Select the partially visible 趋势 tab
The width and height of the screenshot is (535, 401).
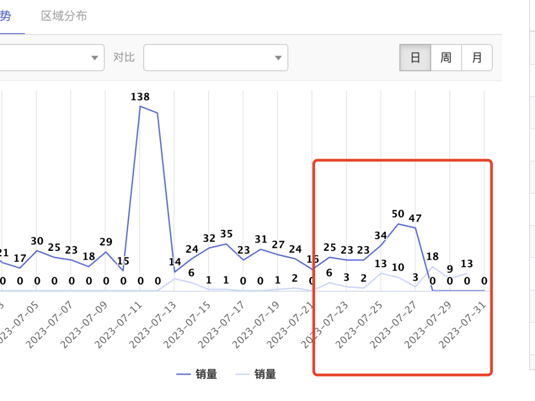5,16
